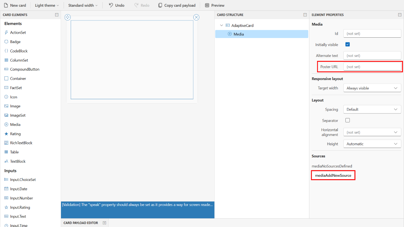Click the Media placeholder on the canvas

(132, 60)
